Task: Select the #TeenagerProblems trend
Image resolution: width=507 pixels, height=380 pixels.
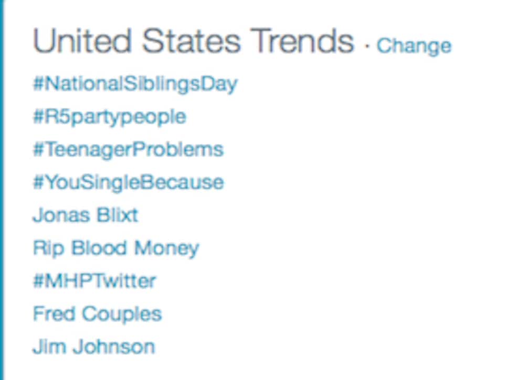Action: coord(129,150)
